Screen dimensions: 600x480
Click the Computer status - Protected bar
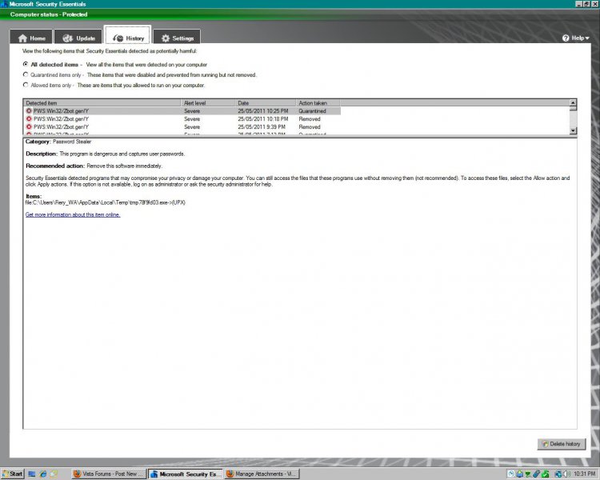point(300,14)
